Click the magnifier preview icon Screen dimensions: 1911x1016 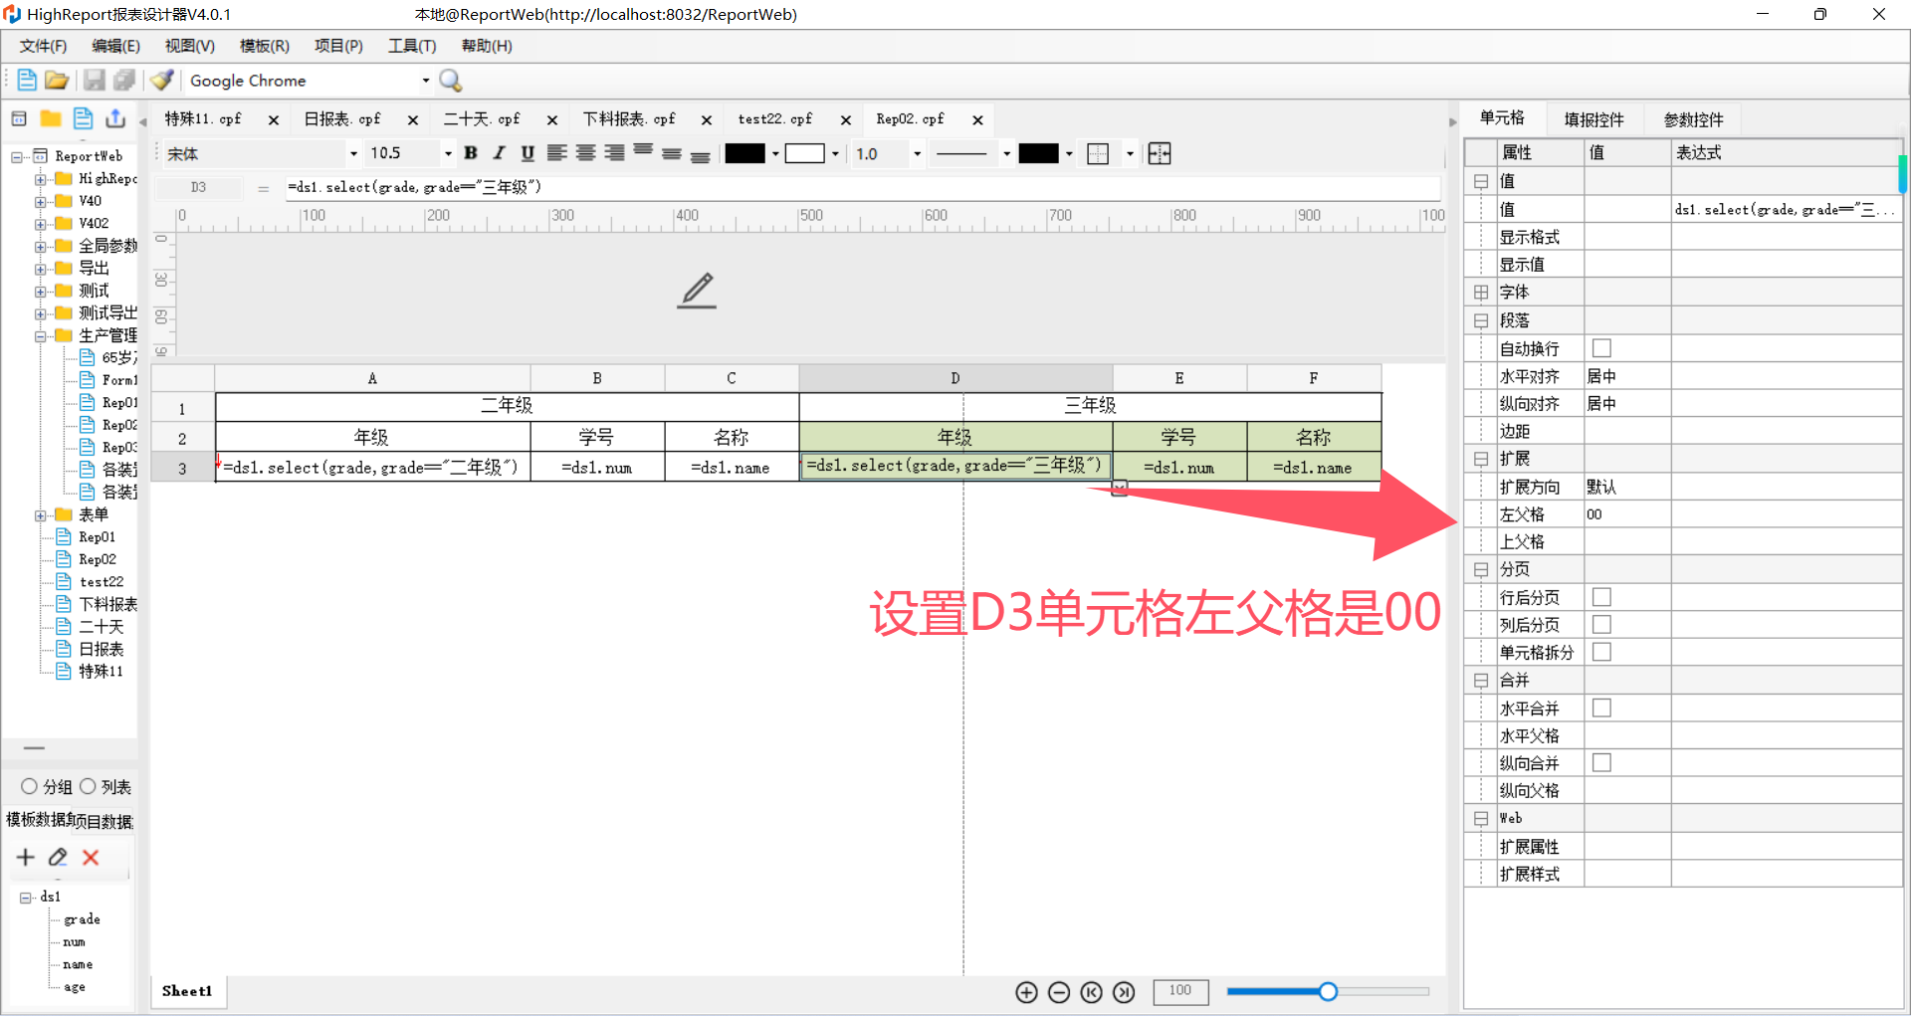450,81
